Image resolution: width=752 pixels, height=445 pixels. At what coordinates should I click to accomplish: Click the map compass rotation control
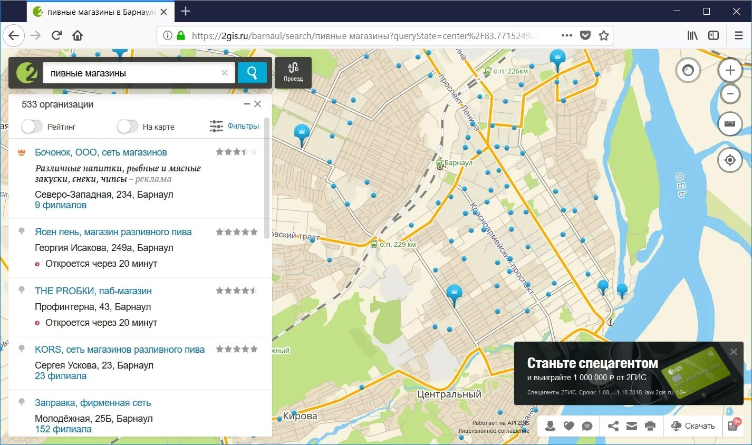coord(688,70)
